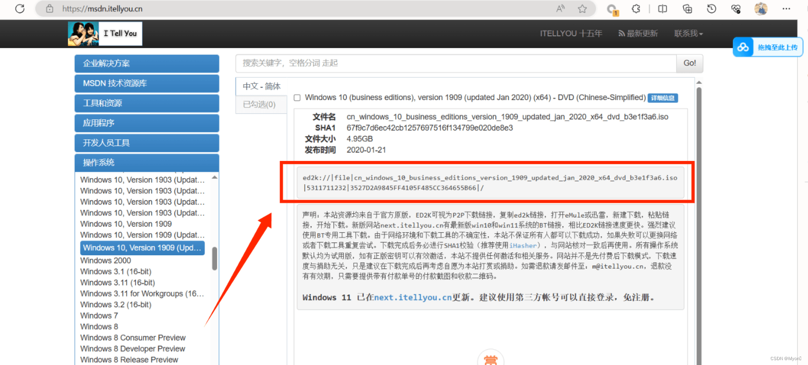Image resolution: width=808 pixels, height=365 pixels.
Task: Check the Windows 10 business editions checkbox
Action: click(297, 98)
